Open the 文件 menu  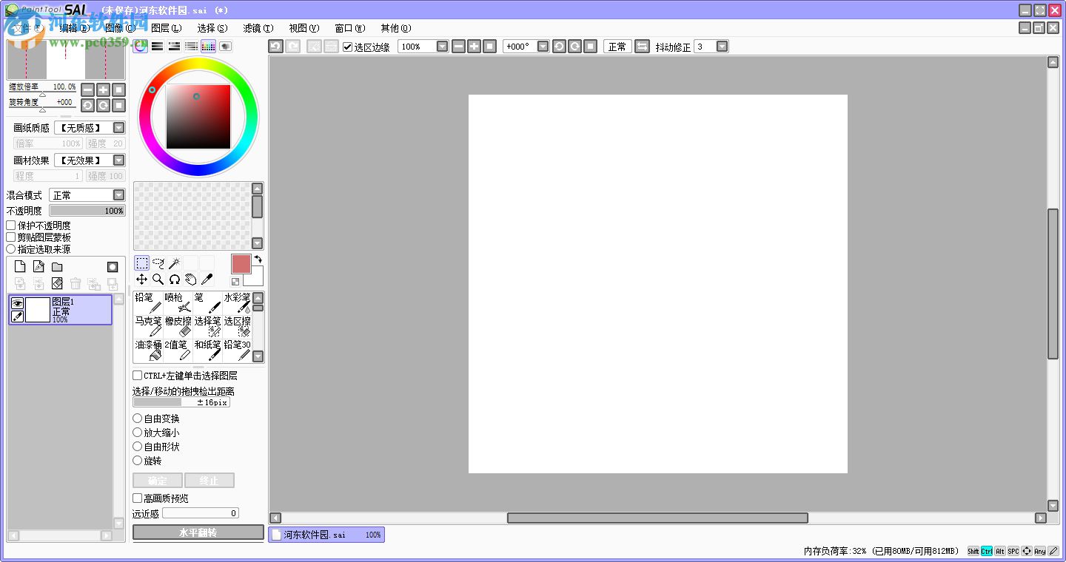point(28,28)
